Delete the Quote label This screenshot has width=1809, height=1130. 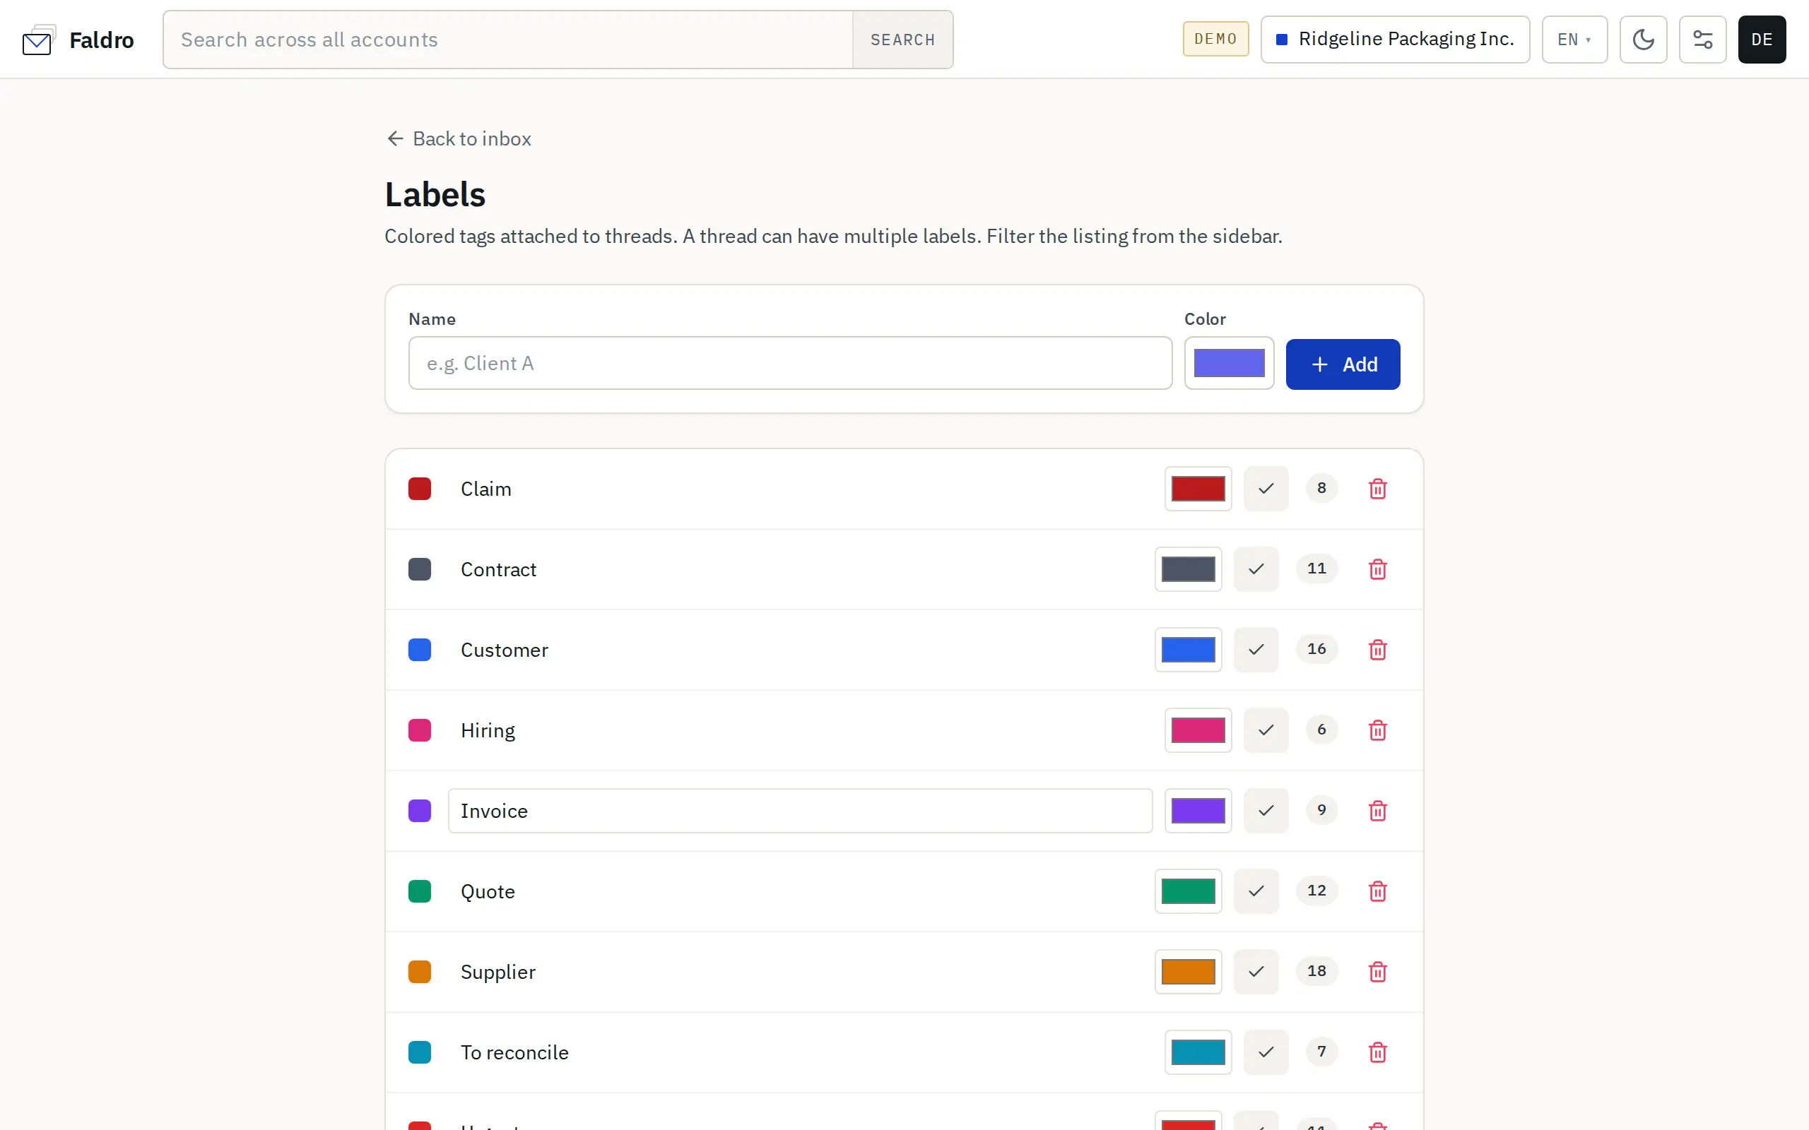pyautogui.click(x=1377, y=891)
